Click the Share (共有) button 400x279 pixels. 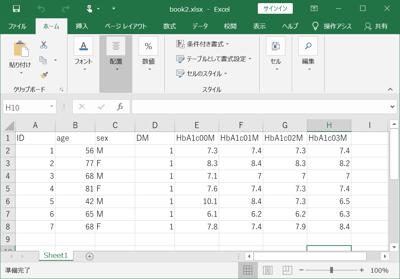point(376,26)
